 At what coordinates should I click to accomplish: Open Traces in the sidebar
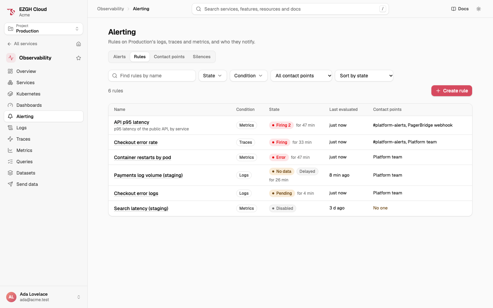pyautogui.click(x=43, y=139)
